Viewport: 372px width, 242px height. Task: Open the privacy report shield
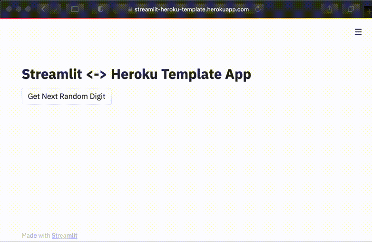100,9
